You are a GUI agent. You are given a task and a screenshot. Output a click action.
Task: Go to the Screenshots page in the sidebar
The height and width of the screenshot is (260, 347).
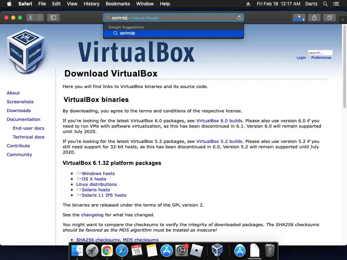pos(20,102)
